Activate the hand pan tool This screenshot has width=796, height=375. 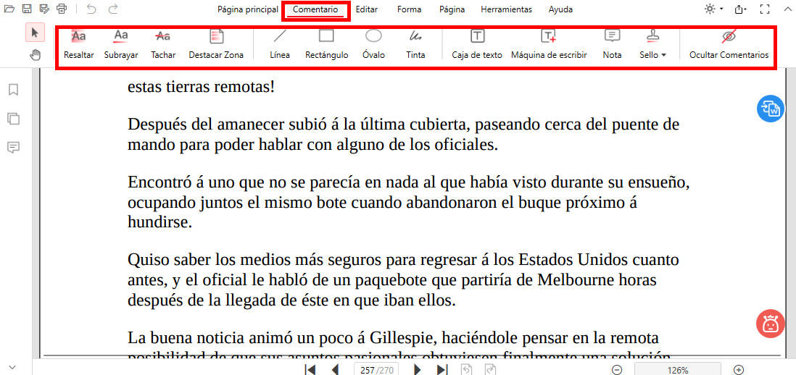35,55
